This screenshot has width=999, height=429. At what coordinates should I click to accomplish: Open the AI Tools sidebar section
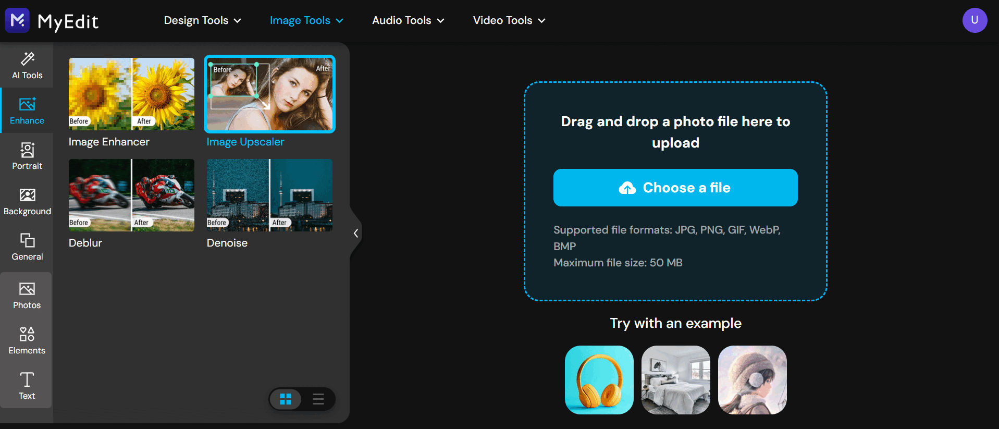[x=27, y=66]
